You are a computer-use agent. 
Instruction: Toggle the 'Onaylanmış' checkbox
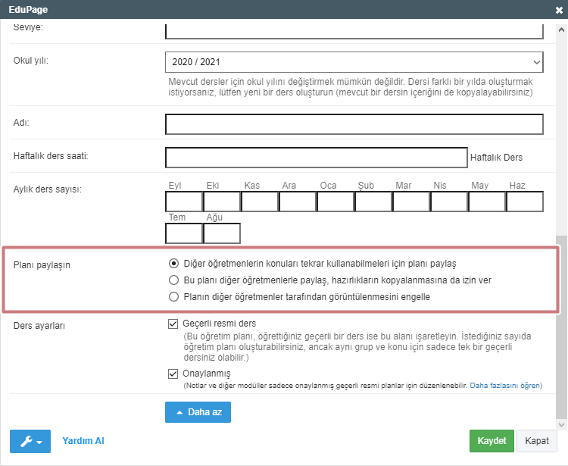[x=173, y=373]
